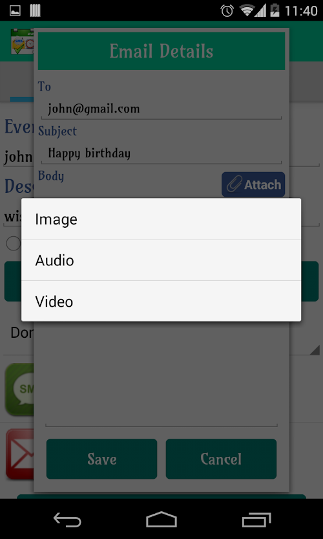Choose Audio from attachment list
The image size is (323, 539).
161,260
